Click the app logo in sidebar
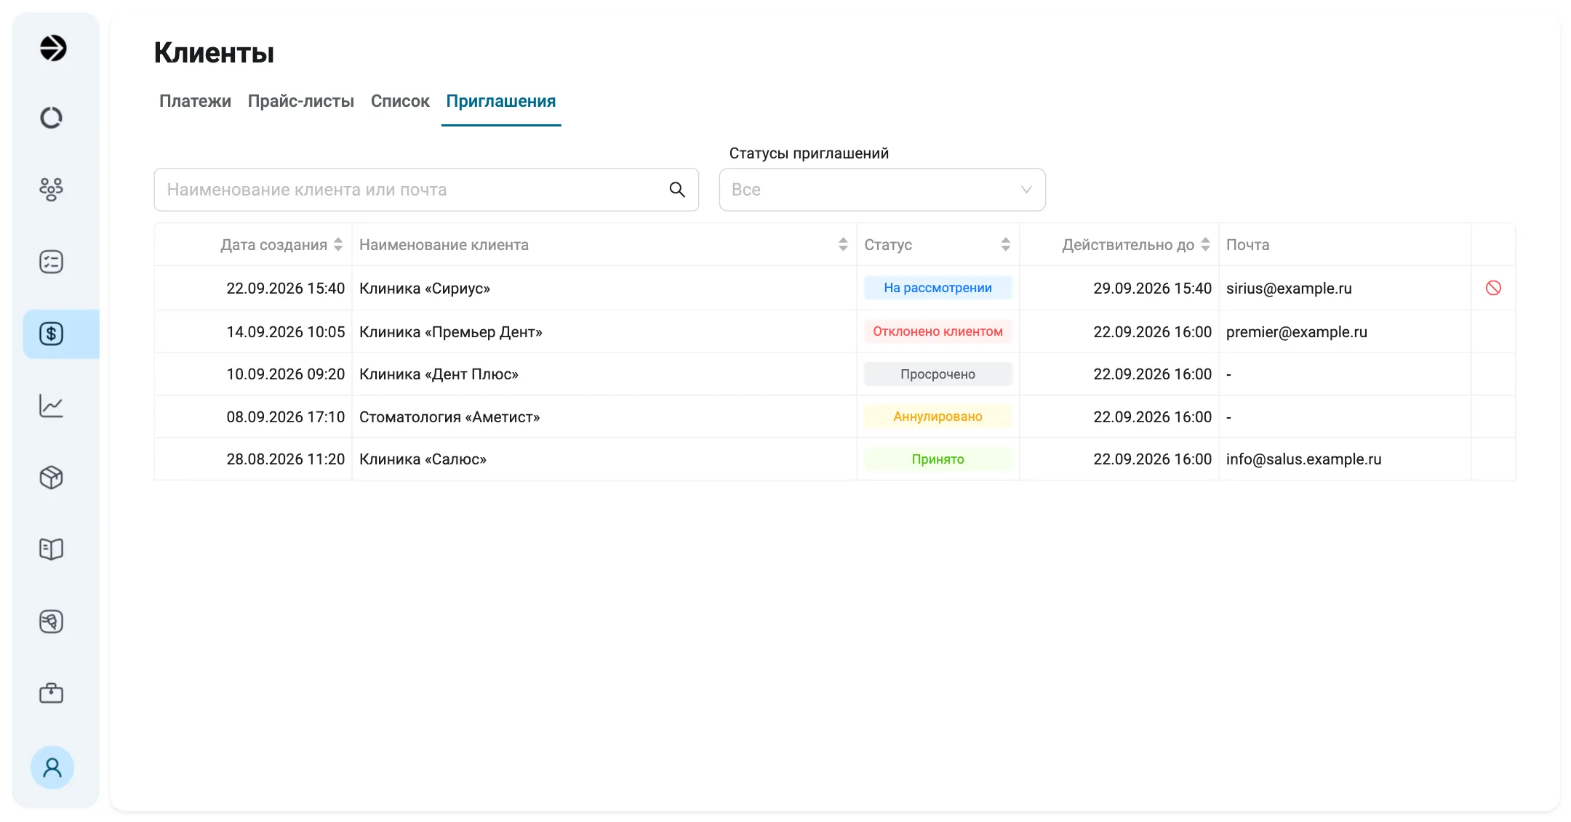The width and height of the screenshot is (1571, 822). pos(52,48)
